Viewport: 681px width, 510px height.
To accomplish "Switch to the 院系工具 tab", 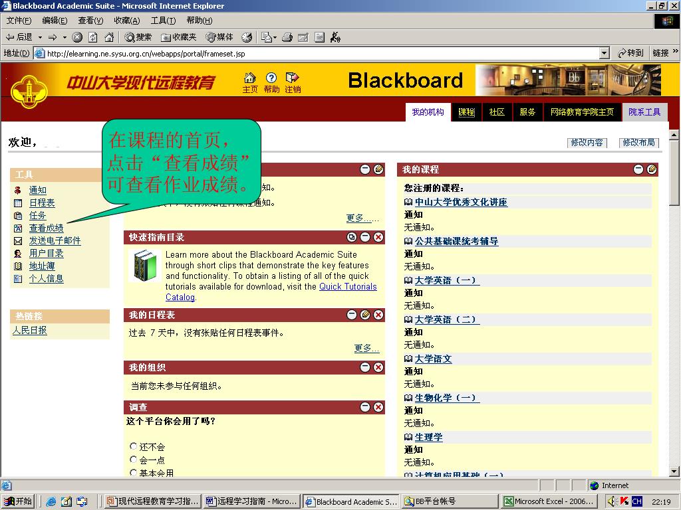I will tap(644, 112).
